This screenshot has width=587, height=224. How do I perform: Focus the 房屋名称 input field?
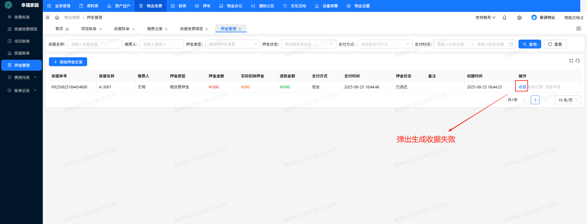tap(95, 44)
